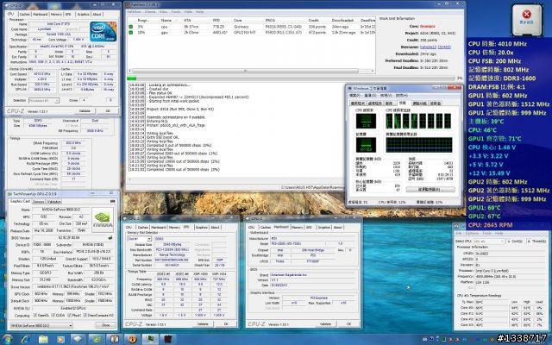Click the View menu in FahMon

(x=164, y=12)
